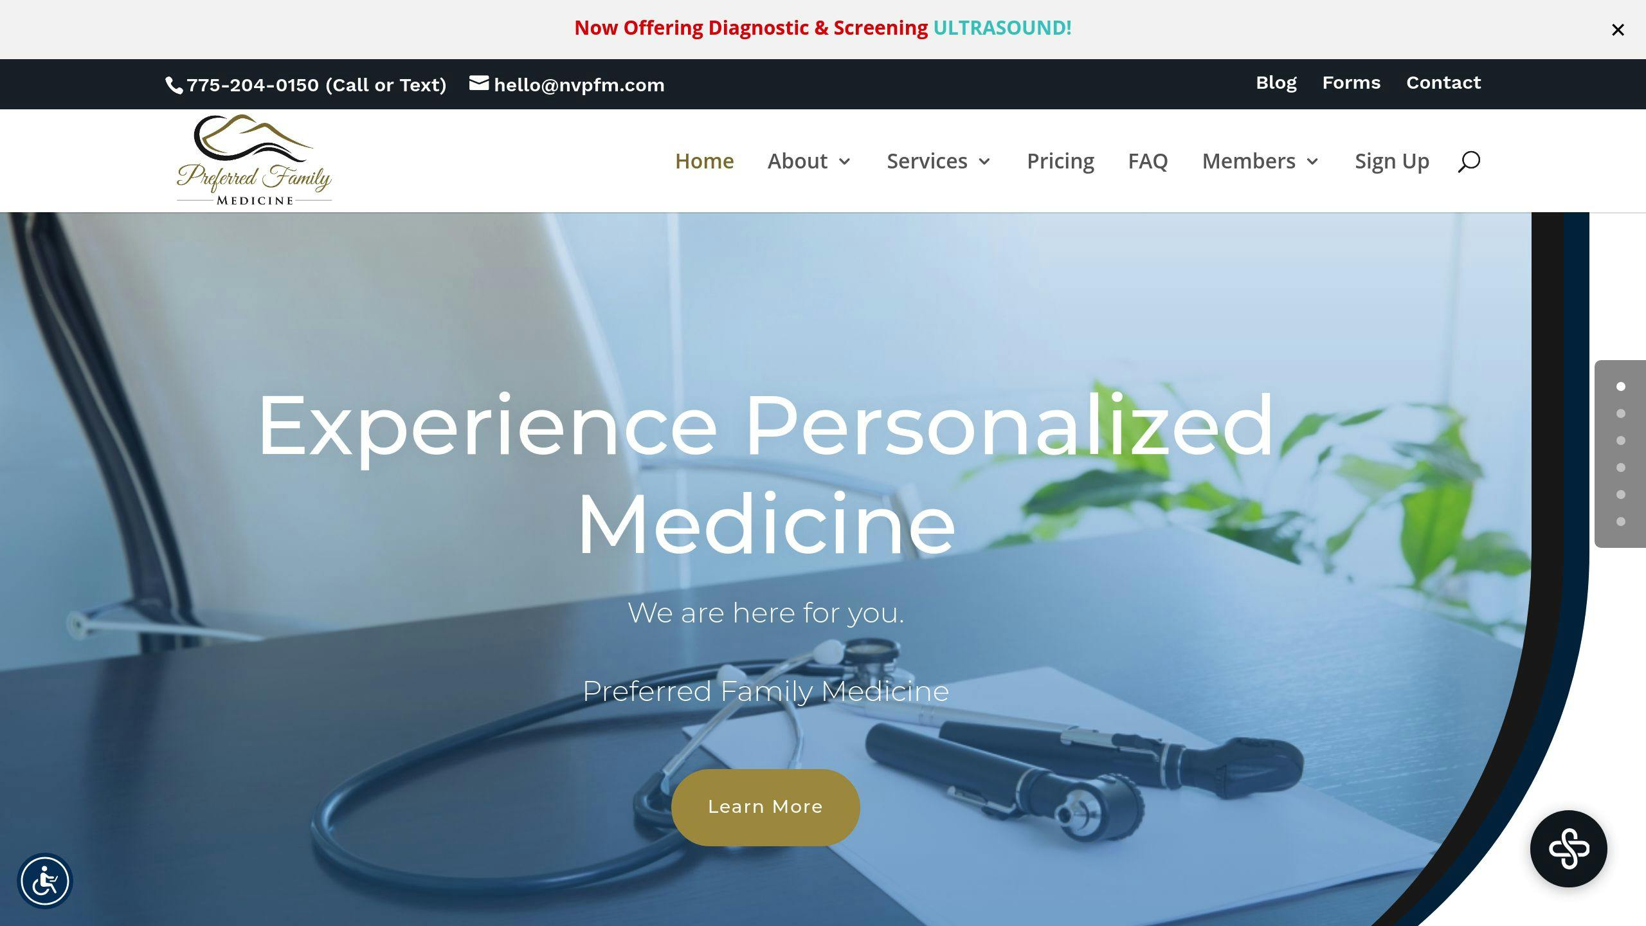
Task: Open the search magnifier icon
Action: tap(1469, 161)
